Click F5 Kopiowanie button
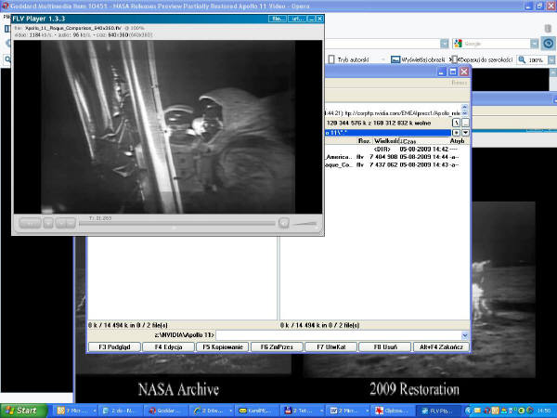This screenshot has height=418, width=557. coord(223,346)
